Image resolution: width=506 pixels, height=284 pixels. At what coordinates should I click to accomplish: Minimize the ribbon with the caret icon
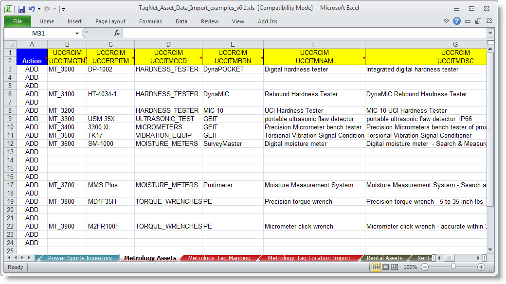point(446,21)
